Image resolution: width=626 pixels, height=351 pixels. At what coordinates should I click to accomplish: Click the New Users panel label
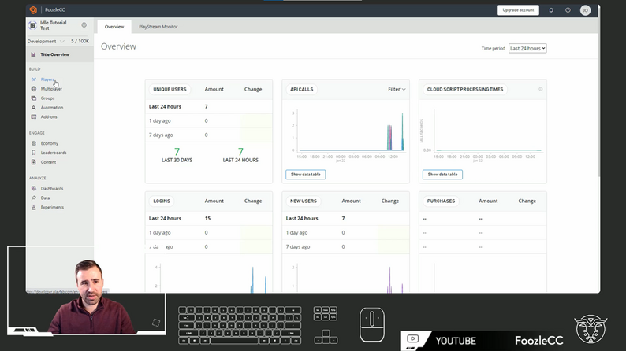[303, 201]
